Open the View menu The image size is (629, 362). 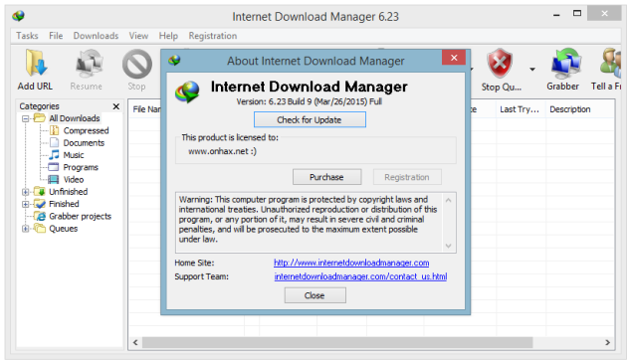(138, 36)
